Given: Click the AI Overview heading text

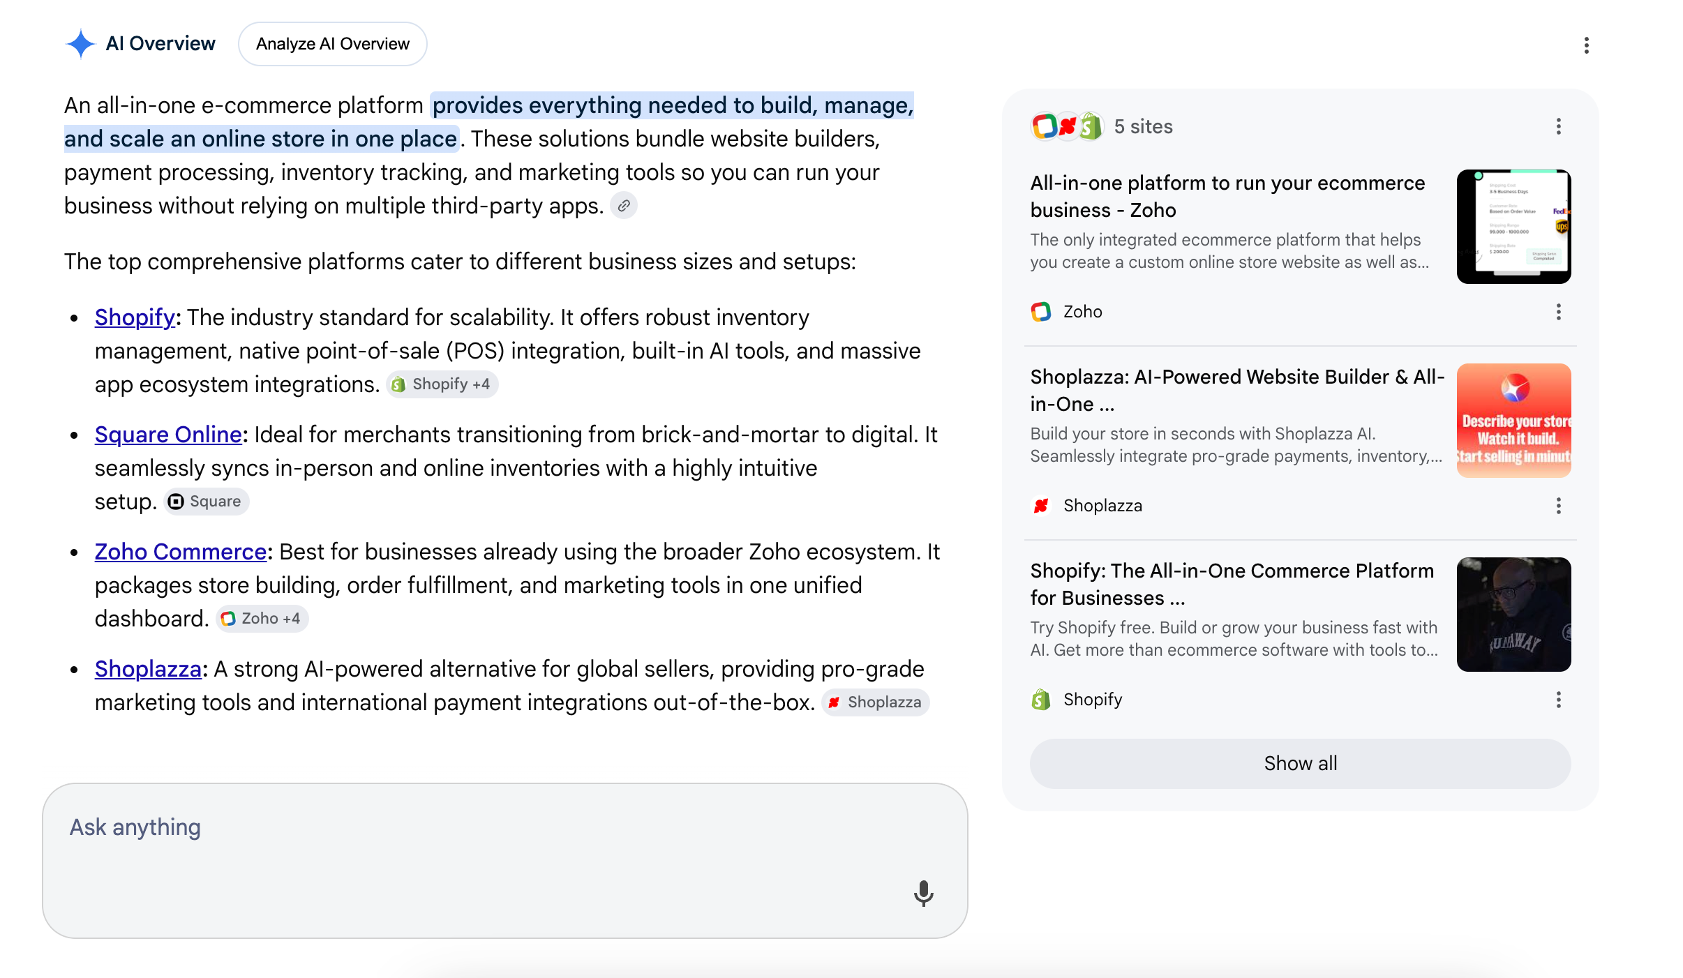Looking at the screenshot, I should pos(160,44).
